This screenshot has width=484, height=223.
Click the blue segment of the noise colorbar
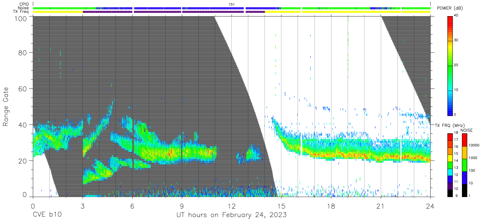pyautogui.click(x=464, y=177)
